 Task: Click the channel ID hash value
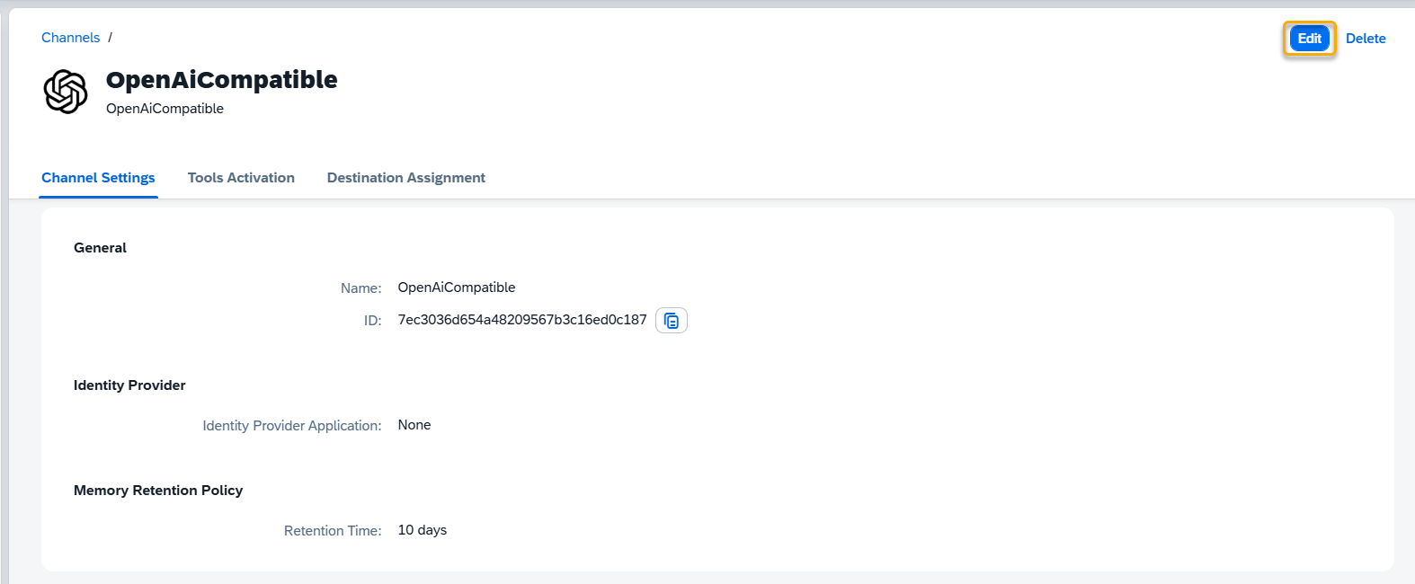[x=522, y=320]
